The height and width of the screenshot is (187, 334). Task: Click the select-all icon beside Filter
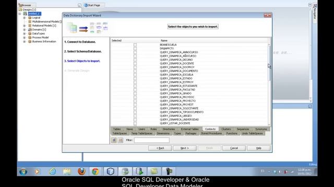point(114,140)
